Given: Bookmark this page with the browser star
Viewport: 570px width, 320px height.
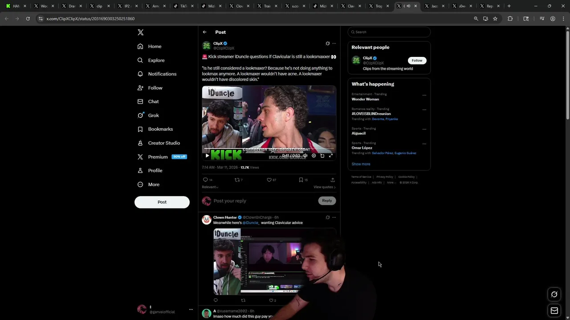Looking at the screenshot, I should click(495, 19).
